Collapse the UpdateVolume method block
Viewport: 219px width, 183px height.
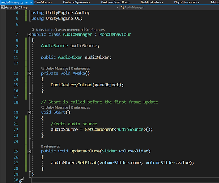(29, 152)
